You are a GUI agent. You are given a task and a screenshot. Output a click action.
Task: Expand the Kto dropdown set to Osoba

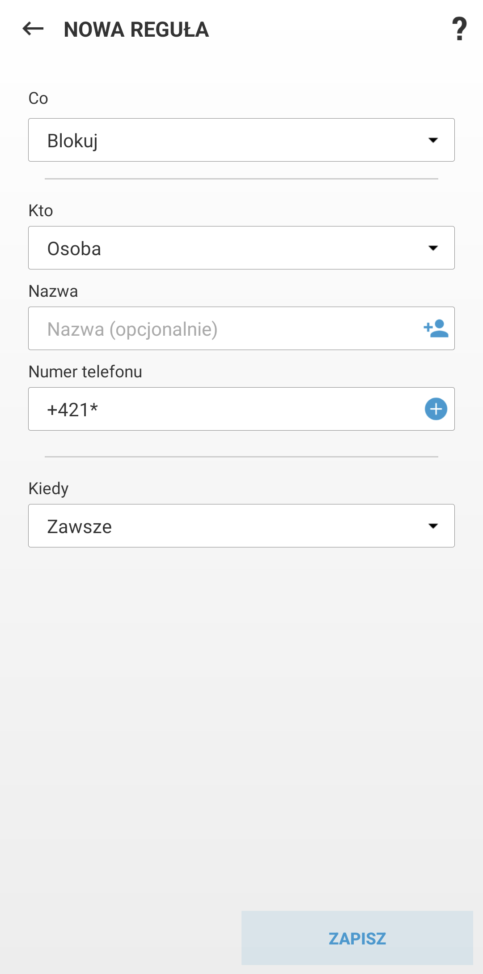click(x=224, y=248)
